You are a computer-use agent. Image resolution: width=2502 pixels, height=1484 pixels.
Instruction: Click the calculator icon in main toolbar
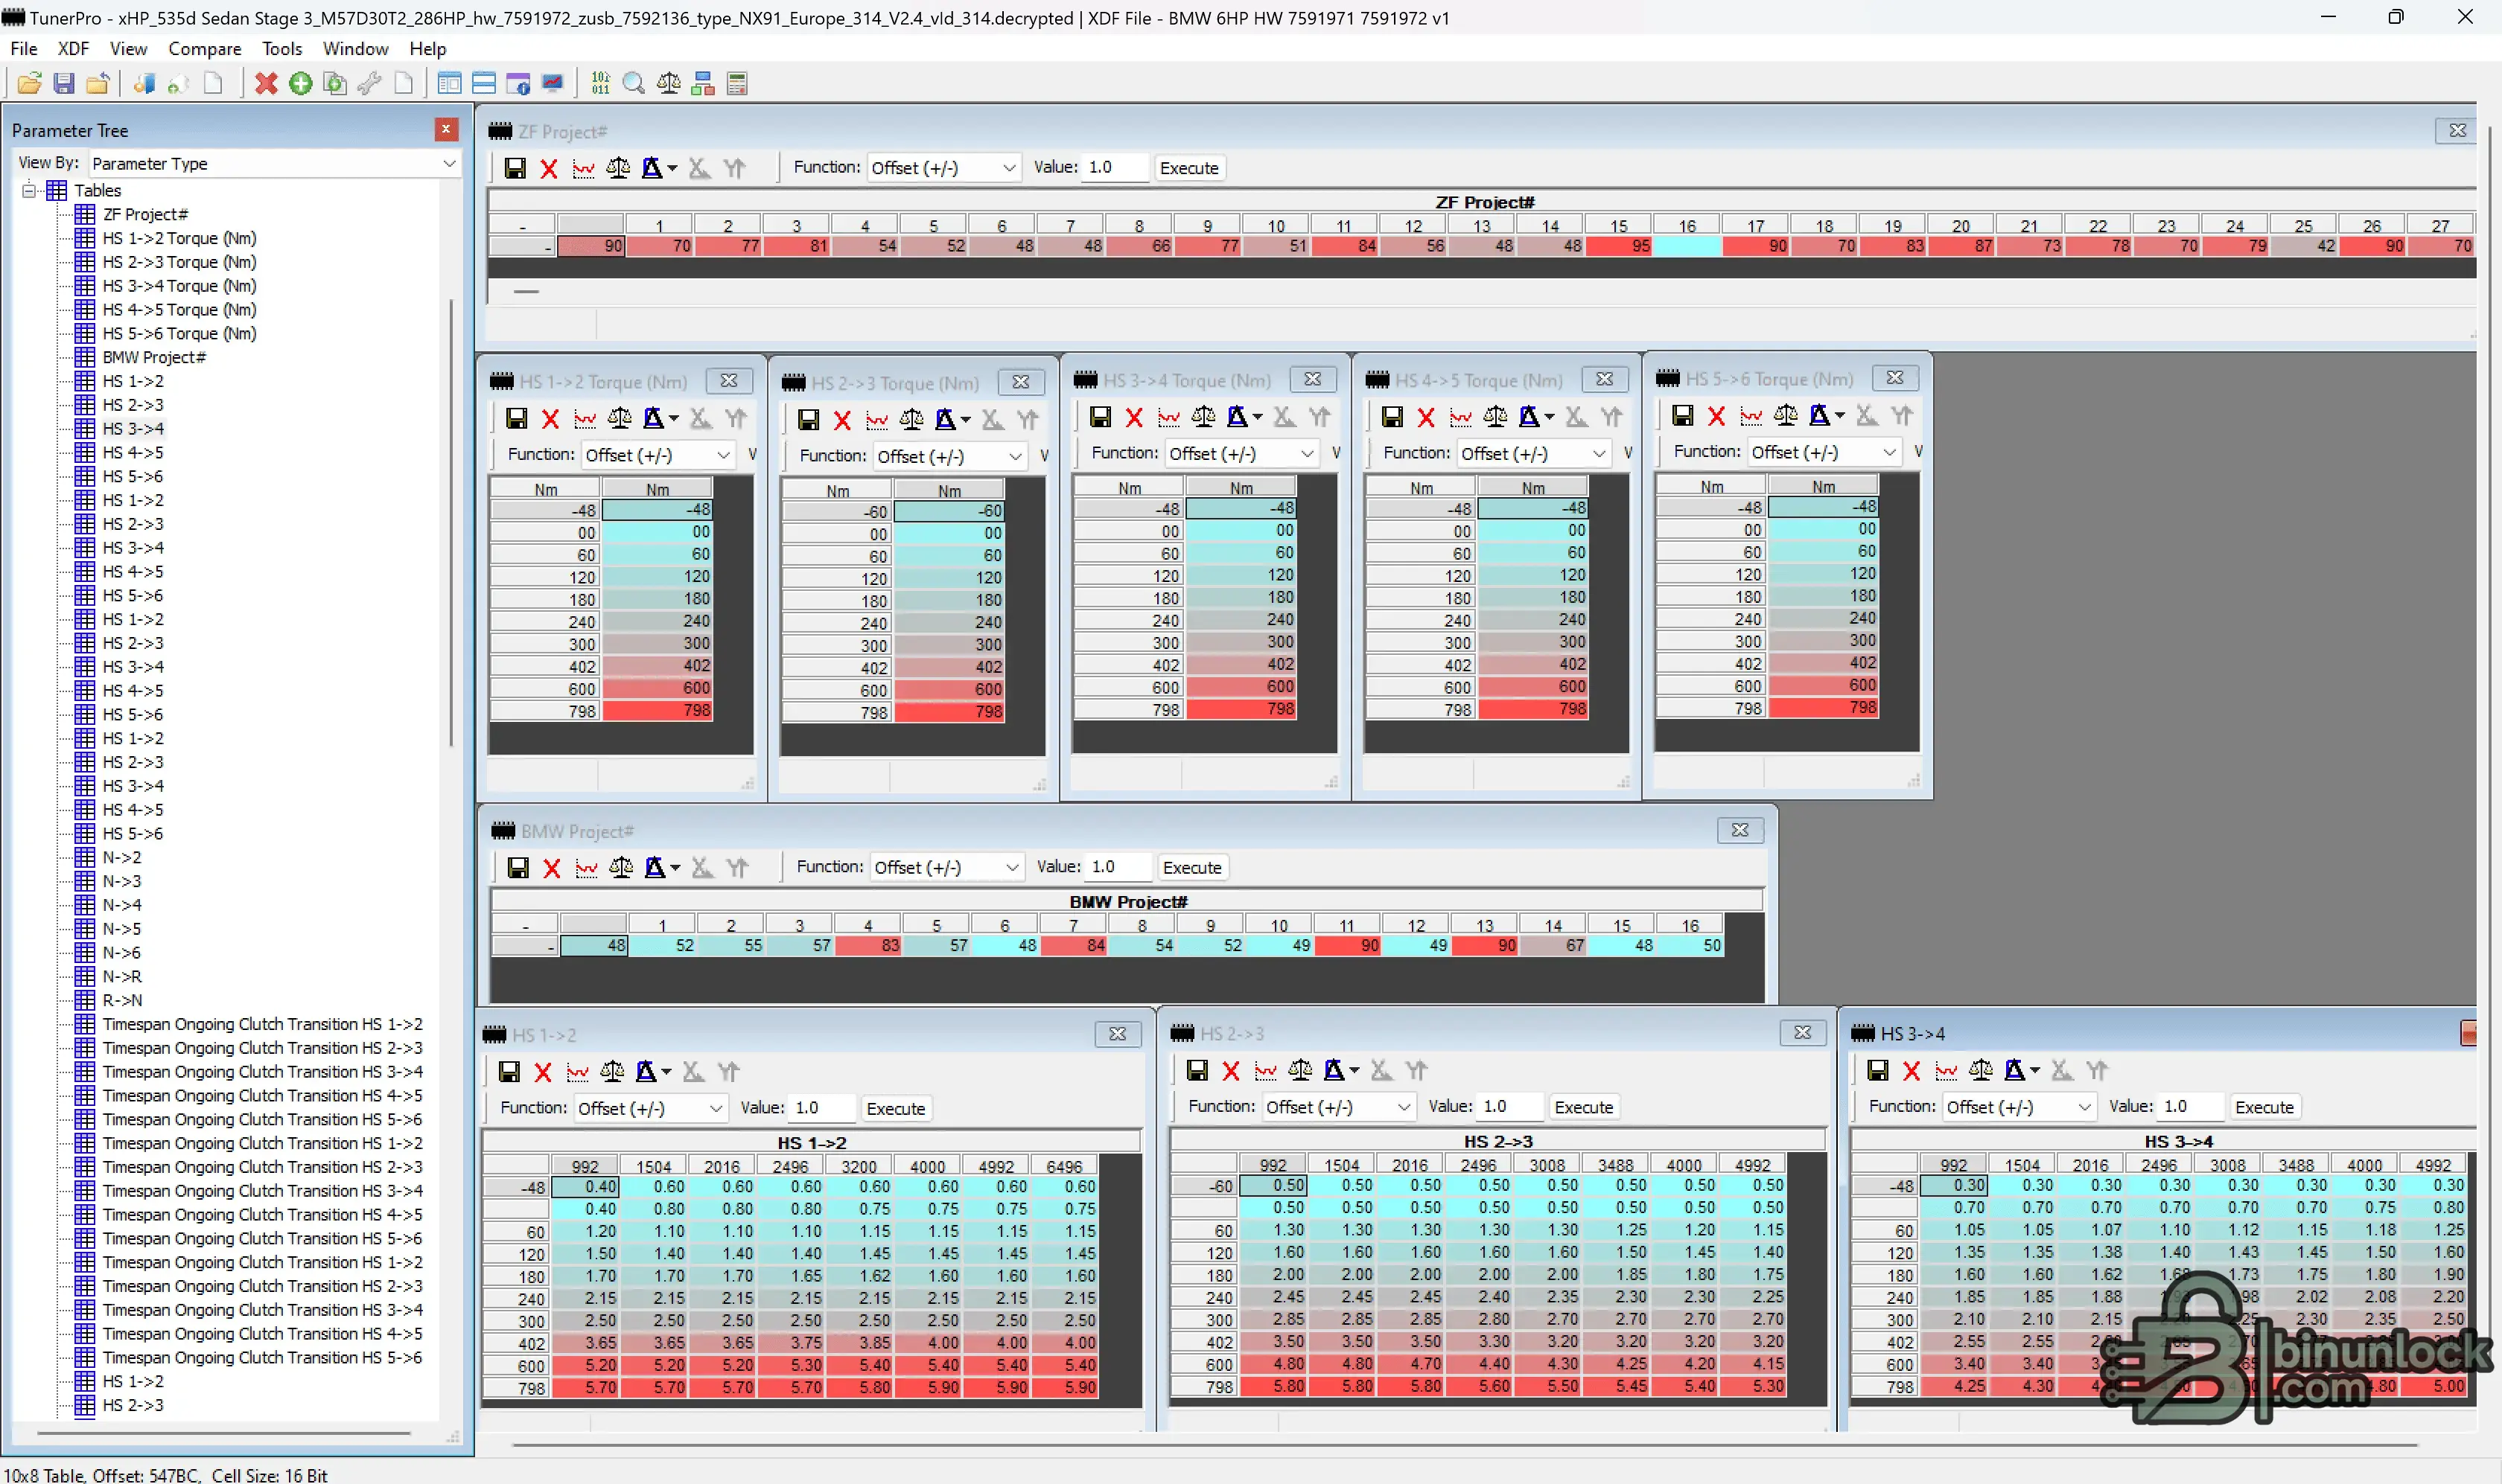click(x=737, y=84)
